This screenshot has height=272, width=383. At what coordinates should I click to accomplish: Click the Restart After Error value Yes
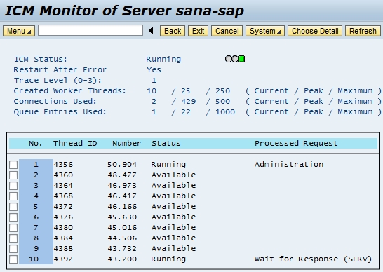pyautogui.click(x=154, y=70)
